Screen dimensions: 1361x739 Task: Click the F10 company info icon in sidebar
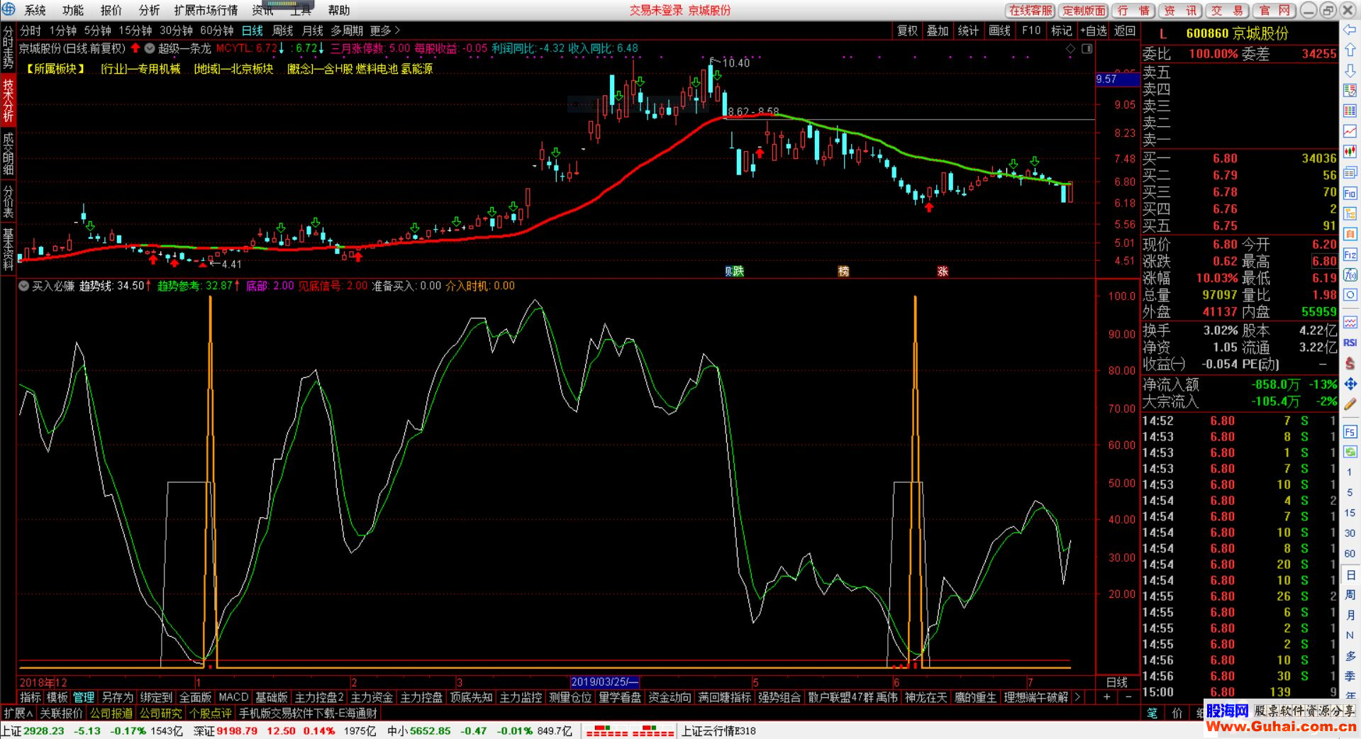[x=1350, y=194]
